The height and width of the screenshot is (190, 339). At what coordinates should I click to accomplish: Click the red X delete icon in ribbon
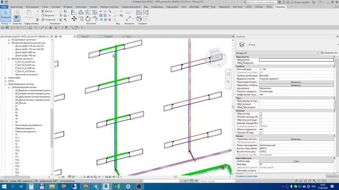(x=110, y=20)
